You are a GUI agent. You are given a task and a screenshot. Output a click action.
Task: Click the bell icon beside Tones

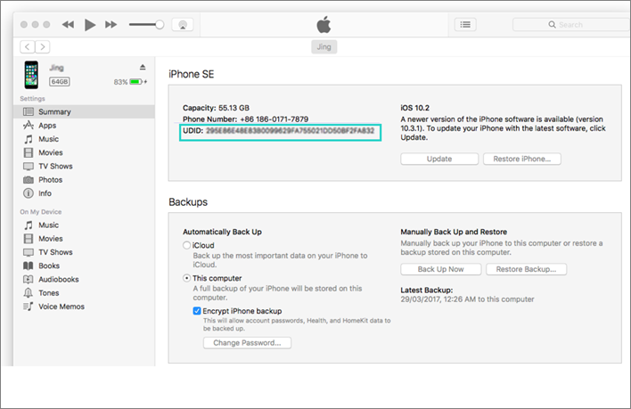[29, 293]
